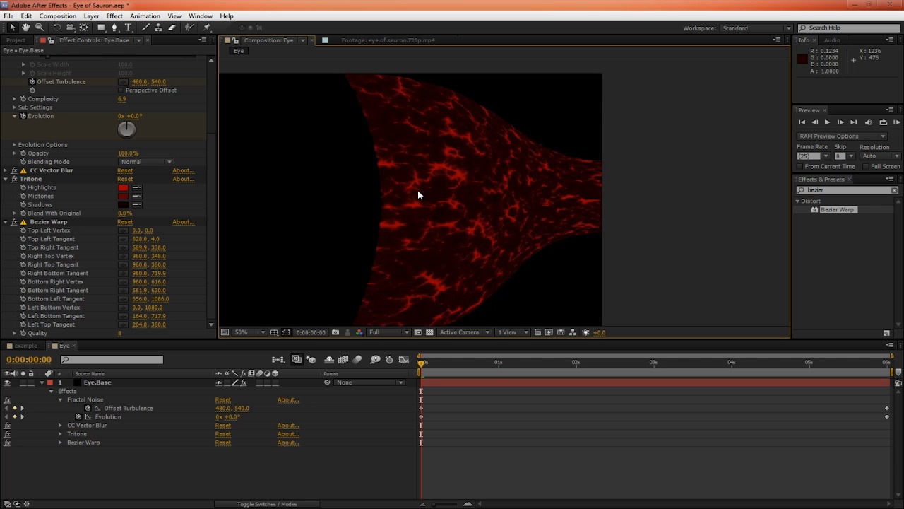Click the Tritone Midtones color swatch
Screen dimensions: 904x509
pos(123,197)
